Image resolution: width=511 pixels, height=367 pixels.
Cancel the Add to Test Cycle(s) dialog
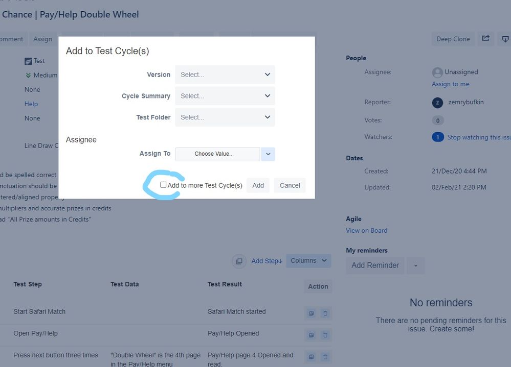290,185
